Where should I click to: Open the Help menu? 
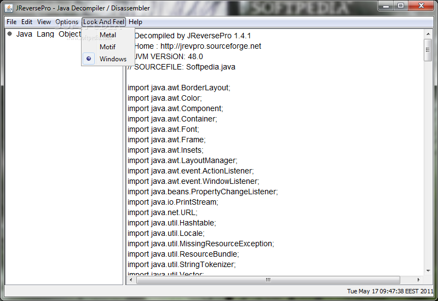click(x=135, y=22)
